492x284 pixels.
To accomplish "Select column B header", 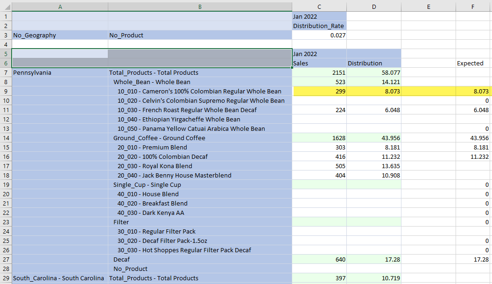I will pyautogui.click(x=200, y=7).
